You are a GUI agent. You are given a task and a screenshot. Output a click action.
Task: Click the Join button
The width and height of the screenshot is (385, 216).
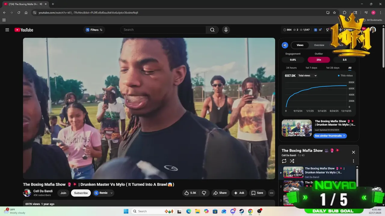(63, 193)
